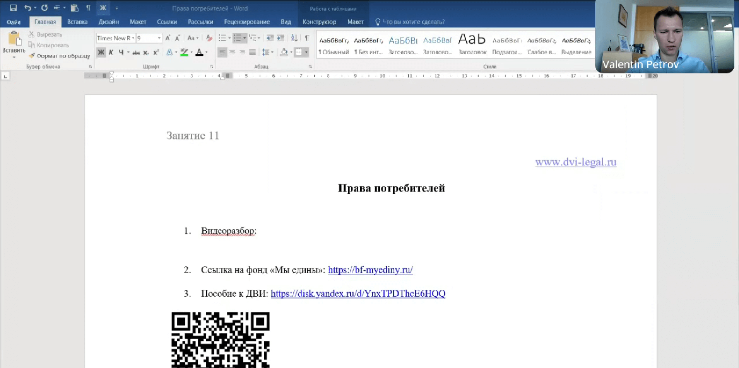This screenshot has width=739, height=368.
Task: Follow the https://bf-myediny.ru/ hyperlink
Action: point(370,270)
